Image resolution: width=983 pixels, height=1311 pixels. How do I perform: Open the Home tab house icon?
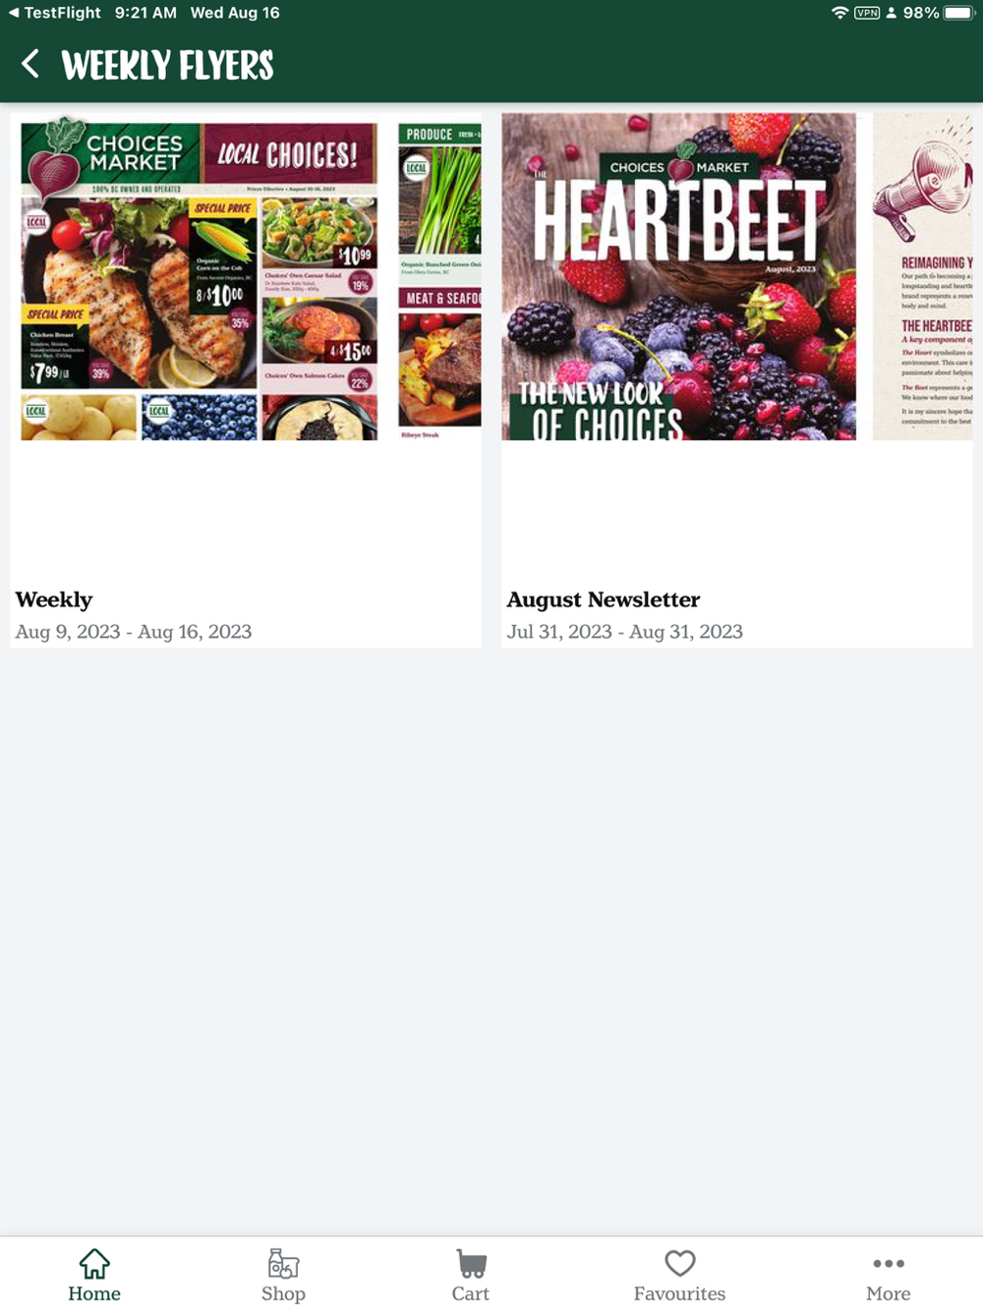point(94,1263)
